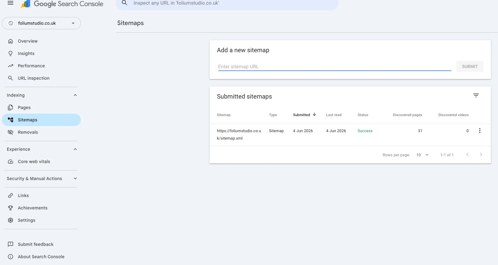Click the Success status text
The width and height of the screenshot is (498, 265).
point(365,131)
